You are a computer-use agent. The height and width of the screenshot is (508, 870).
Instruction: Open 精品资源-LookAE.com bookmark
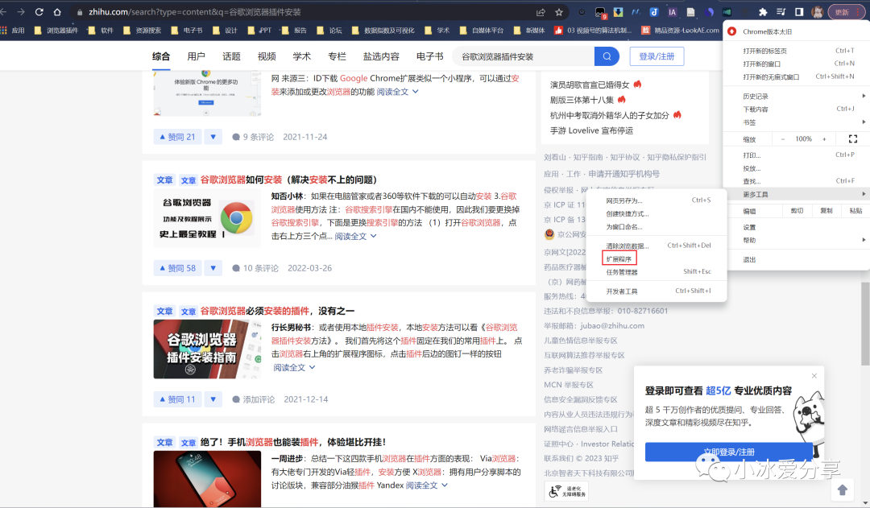pyautogui.click(x=680, y=31)
